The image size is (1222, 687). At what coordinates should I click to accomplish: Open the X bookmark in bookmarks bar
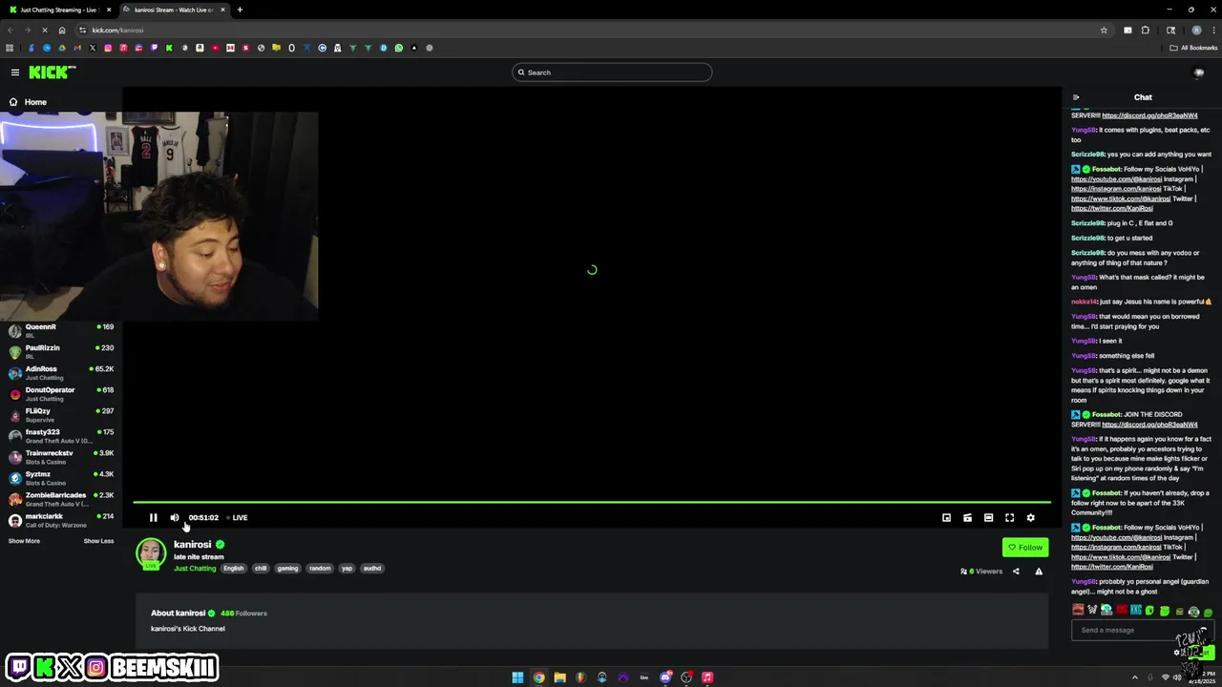(93, 48)
